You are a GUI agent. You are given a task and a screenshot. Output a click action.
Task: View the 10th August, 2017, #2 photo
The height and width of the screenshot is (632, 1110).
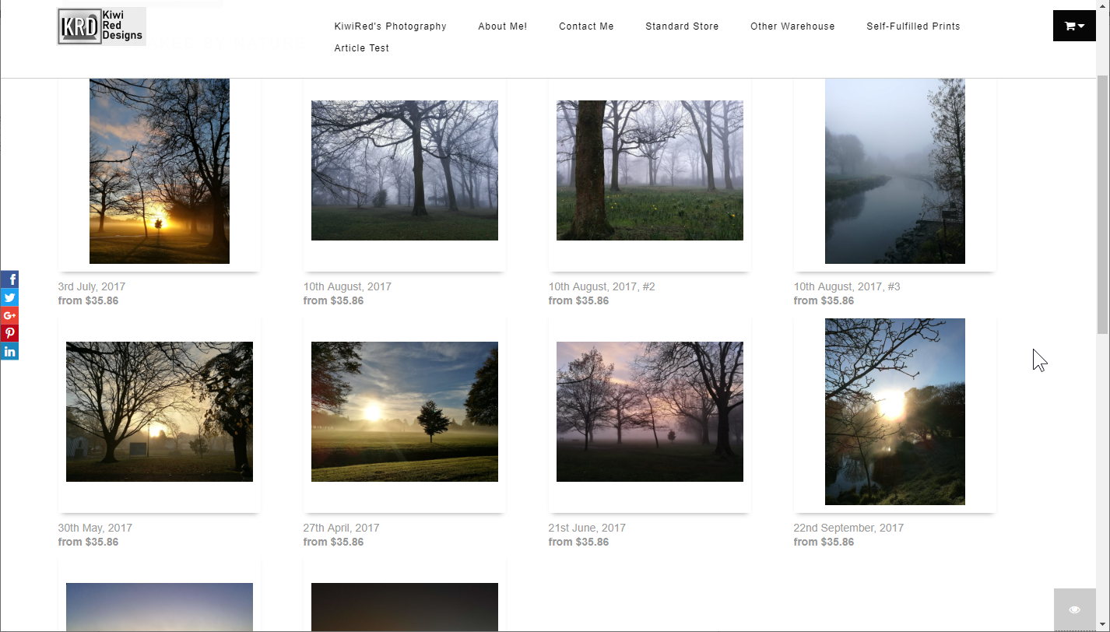coord(650,170)
